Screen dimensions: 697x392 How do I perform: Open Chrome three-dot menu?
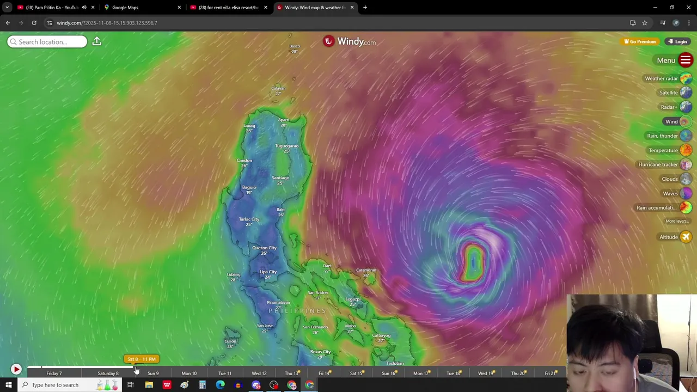click(689, 23)
